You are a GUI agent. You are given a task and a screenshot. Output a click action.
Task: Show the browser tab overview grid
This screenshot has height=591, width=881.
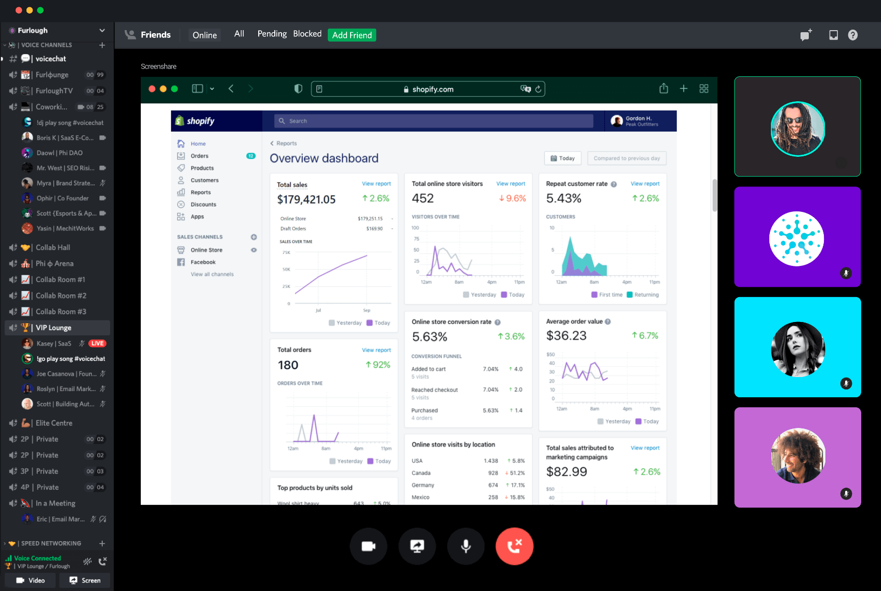704,89
